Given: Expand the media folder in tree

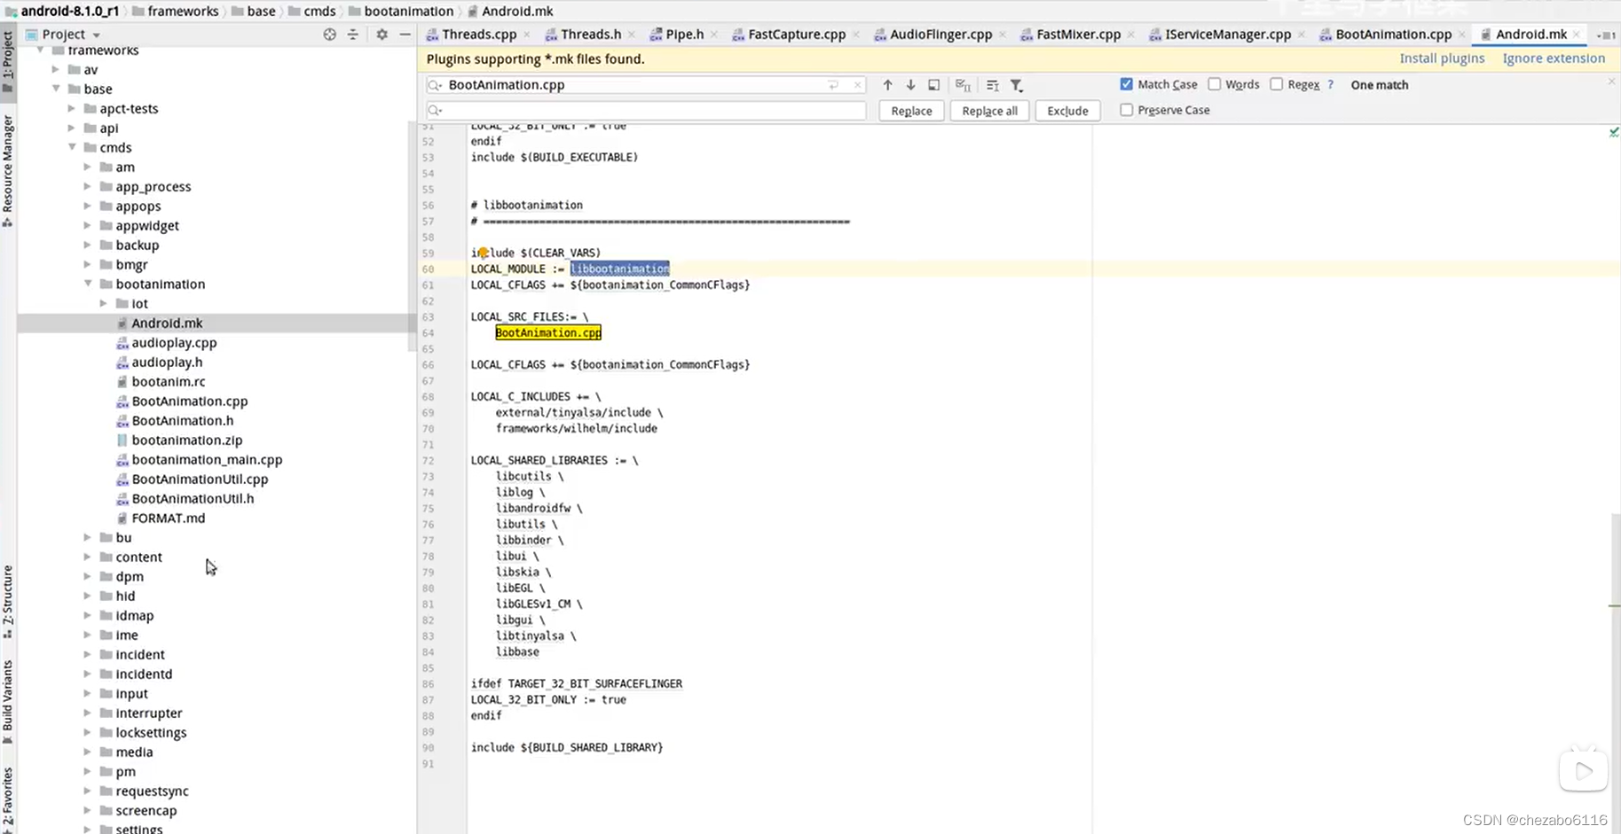Looking at the screenshot, I should pos(86,752).
